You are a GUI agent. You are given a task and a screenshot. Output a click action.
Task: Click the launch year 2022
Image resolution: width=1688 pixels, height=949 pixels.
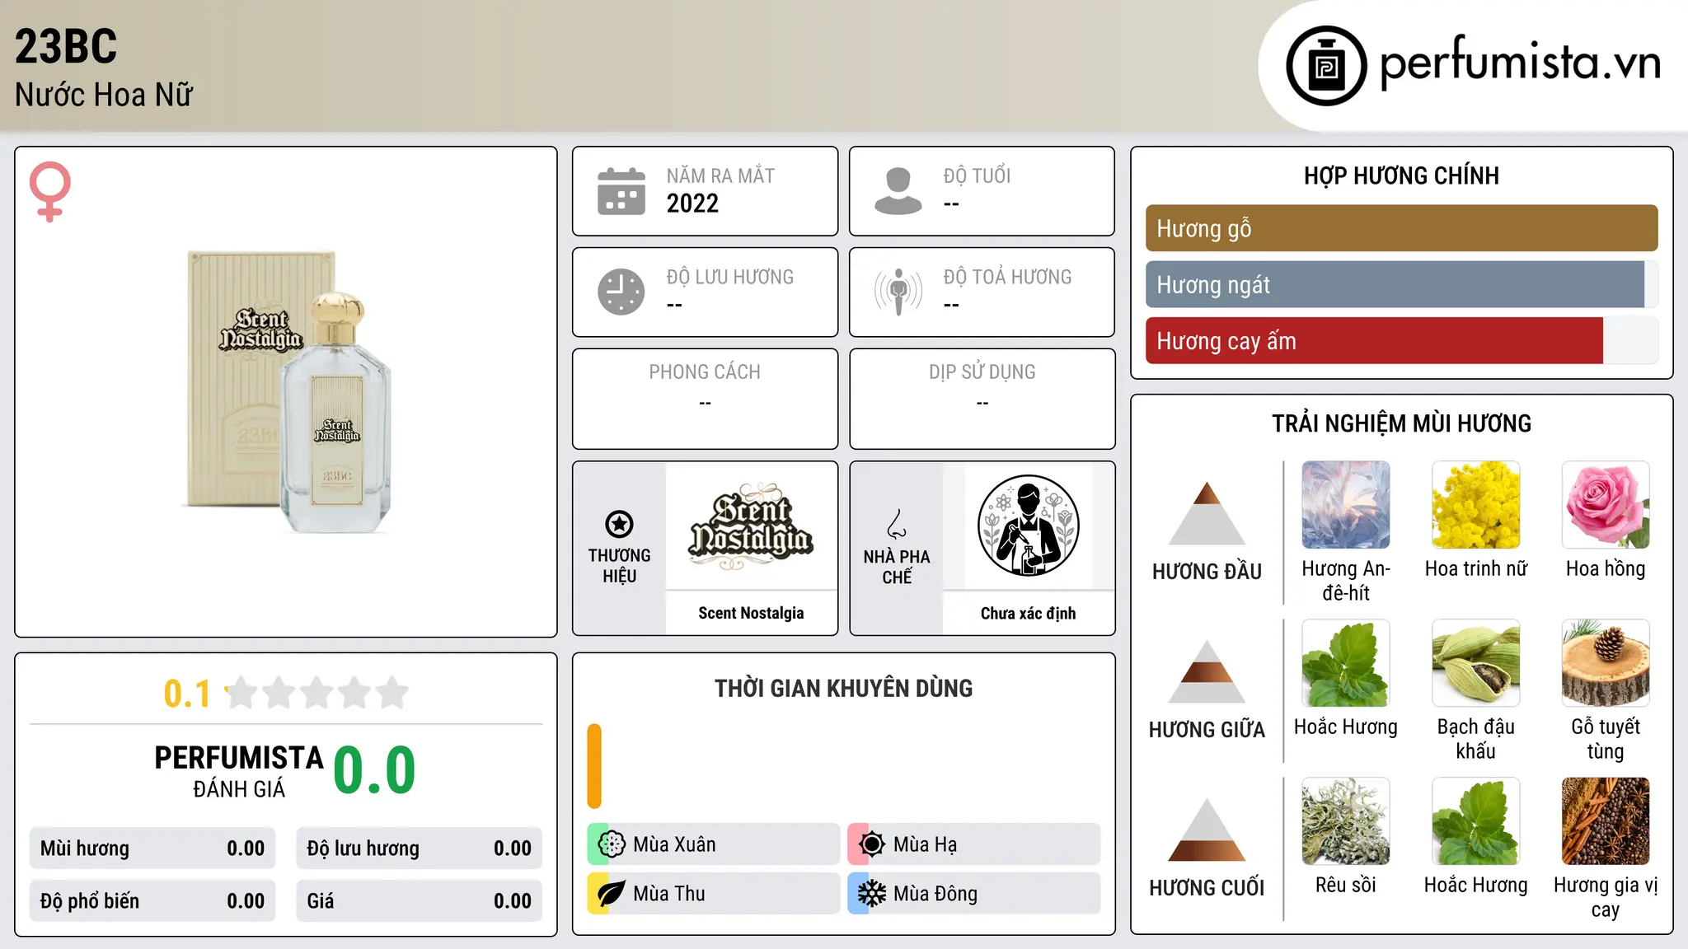pyautogui.click(x=692, y=203)
